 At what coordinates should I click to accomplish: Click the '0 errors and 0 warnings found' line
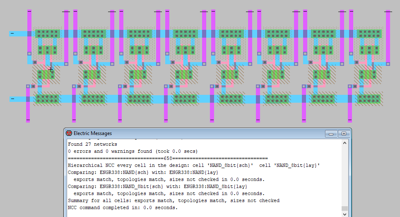(x=133, y=152)
